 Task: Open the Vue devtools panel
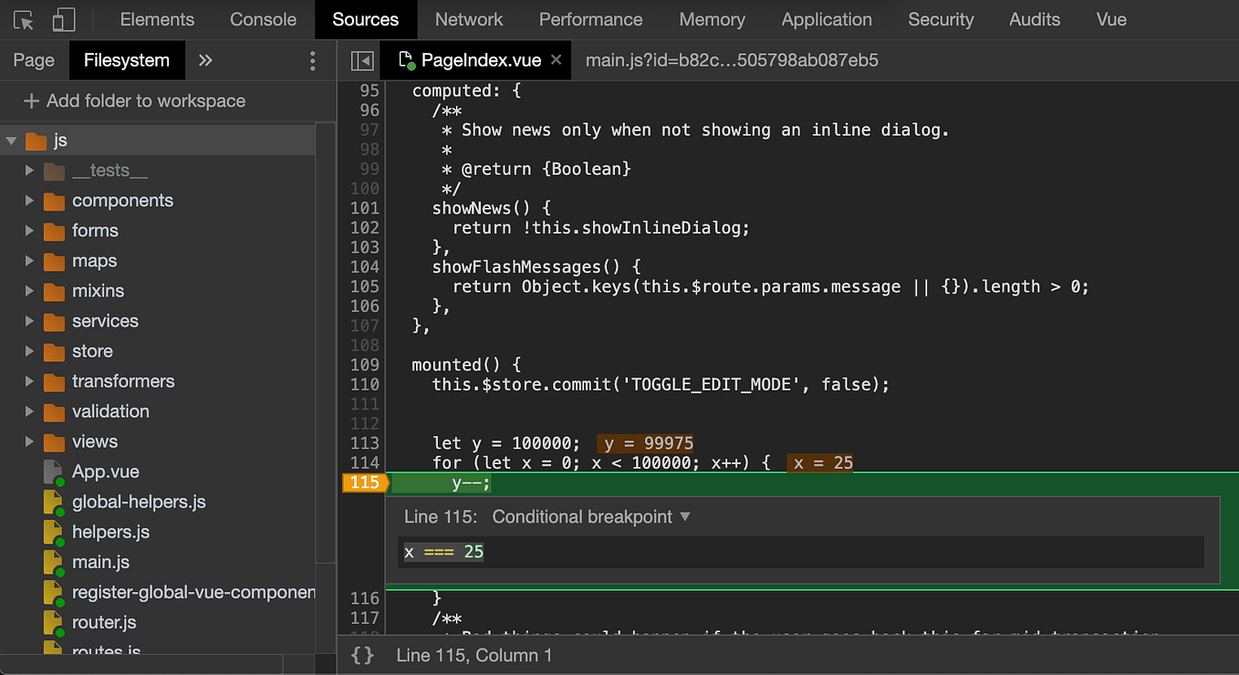click(1110, 19)
